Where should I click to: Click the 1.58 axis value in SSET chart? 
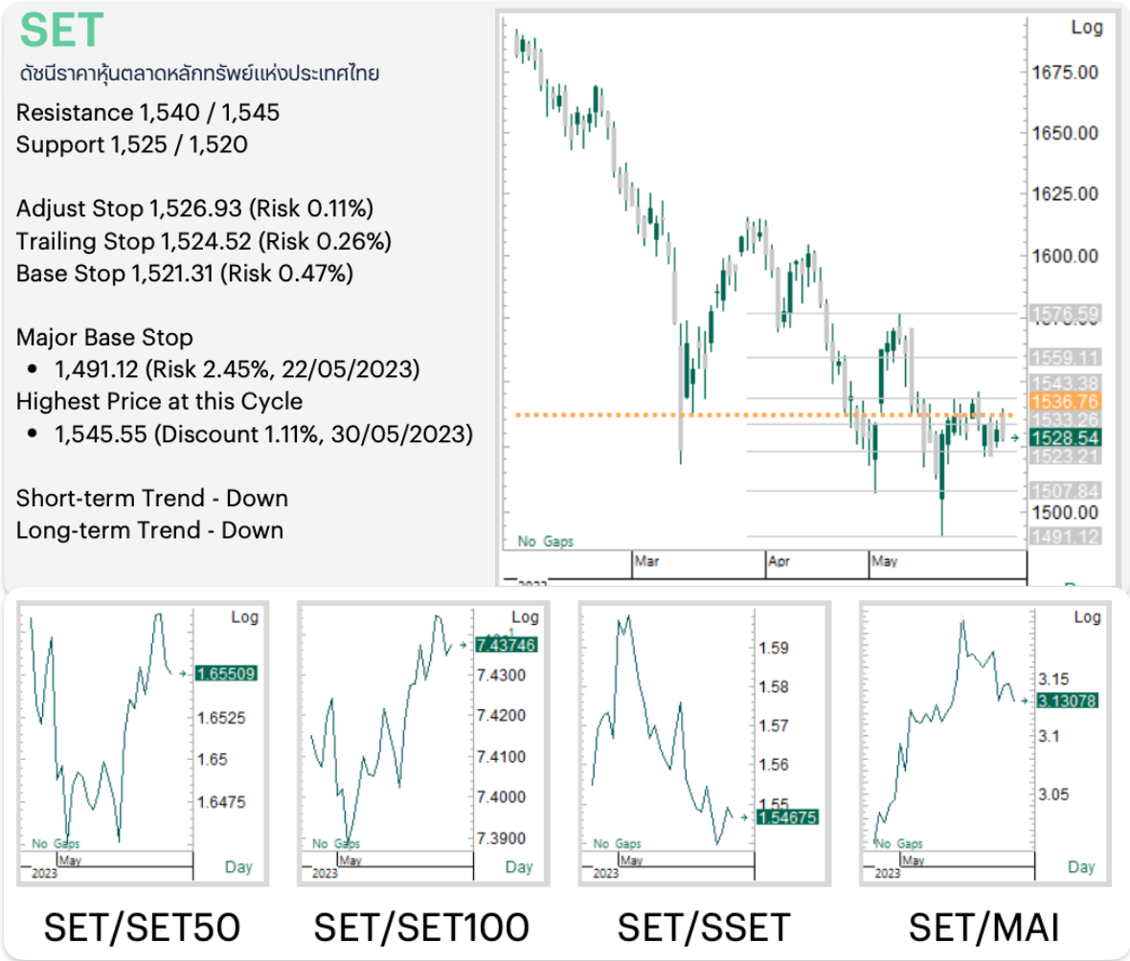coord(773,686)
